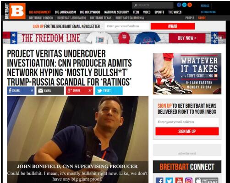The image size is (230, 183).
Task: Open the iTunes badge under Breitbart Connect
Action: (207, 180)
